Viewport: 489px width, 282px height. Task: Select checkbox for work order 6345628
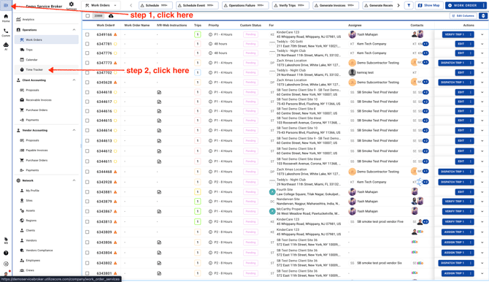88,83
